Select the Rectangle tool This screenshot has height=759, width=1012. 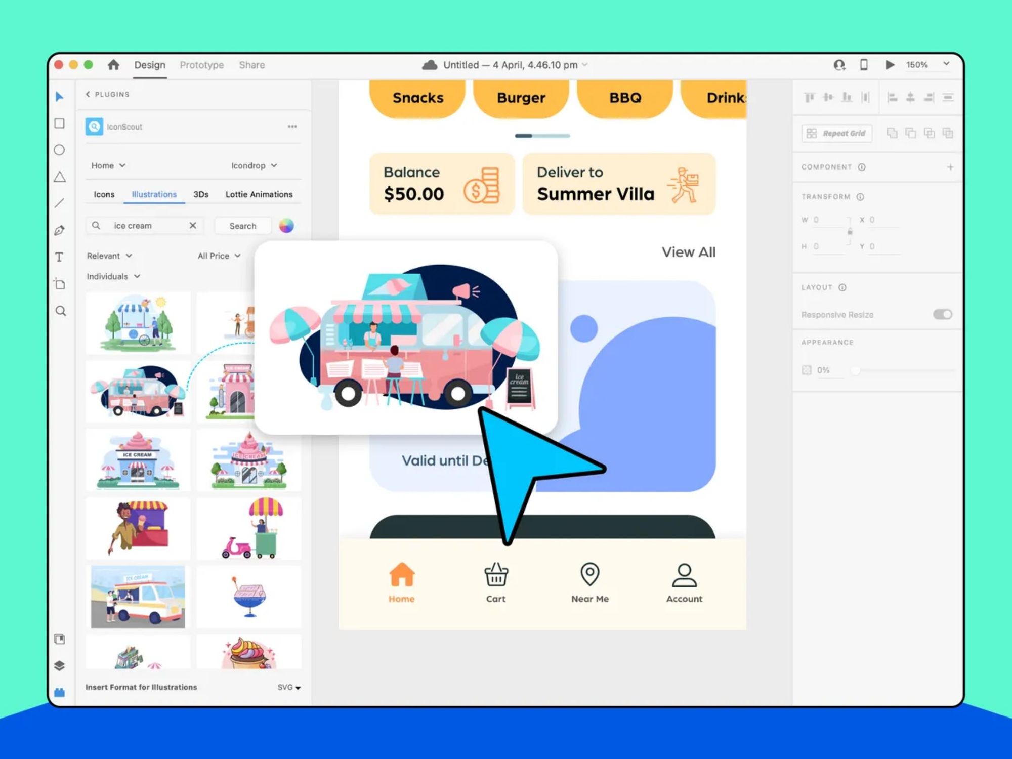60,123
